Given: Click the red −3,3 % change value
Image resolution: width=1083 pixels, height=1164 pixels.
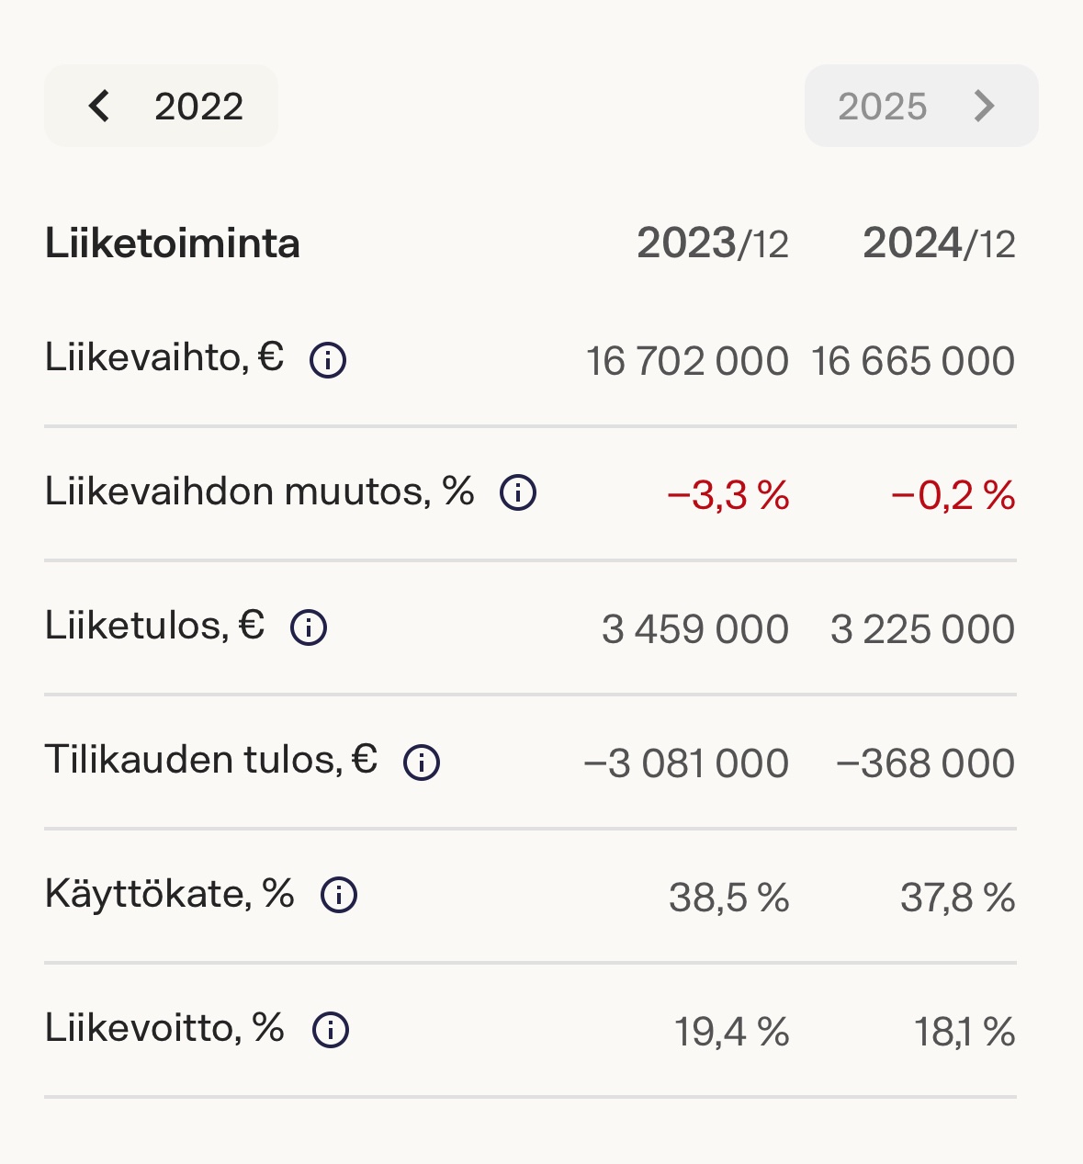Looking at the screenshot, I should pos(728,496).
